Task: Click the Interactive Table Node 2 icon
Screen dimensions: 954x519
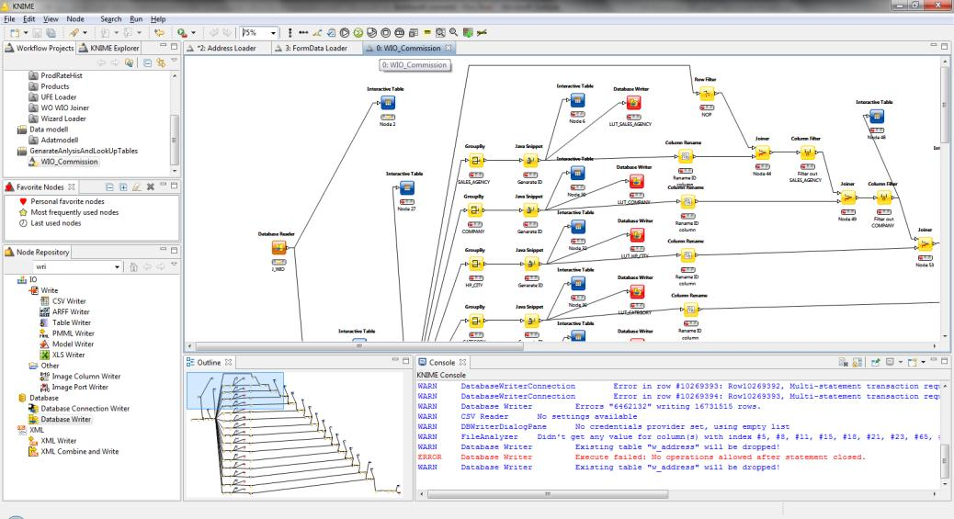Action: pos(388,102)
